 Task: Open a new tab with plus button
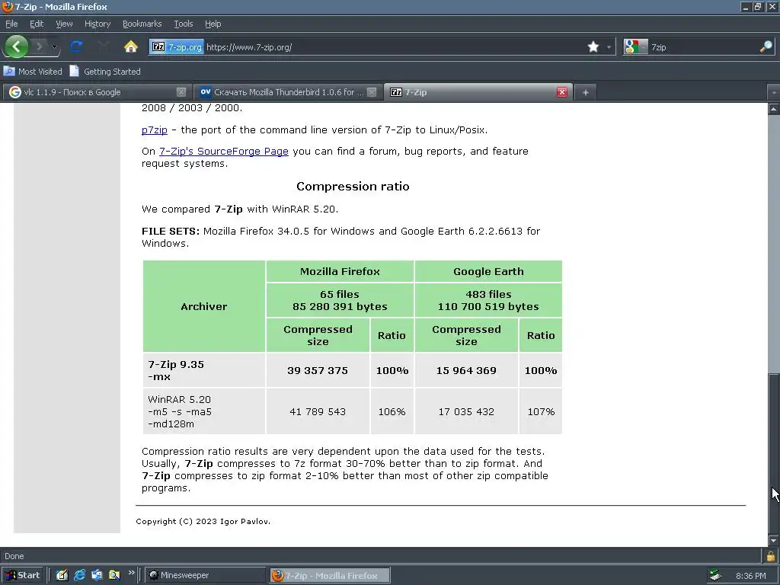(x=586, y=92)
